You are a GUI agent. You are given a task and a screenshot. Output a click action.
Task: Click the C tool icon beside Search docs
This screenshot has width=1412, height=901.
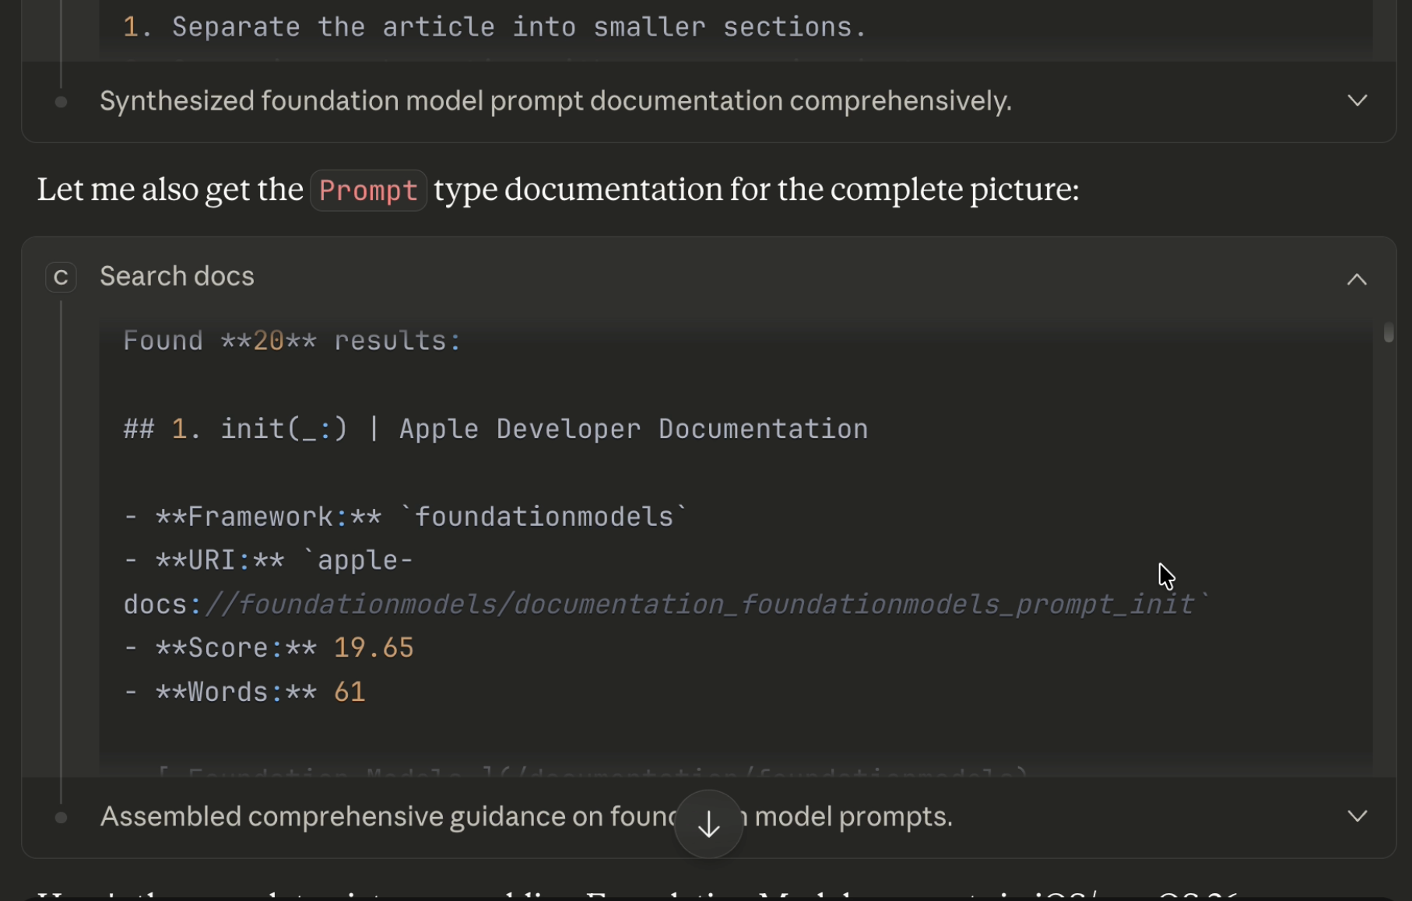61,277
